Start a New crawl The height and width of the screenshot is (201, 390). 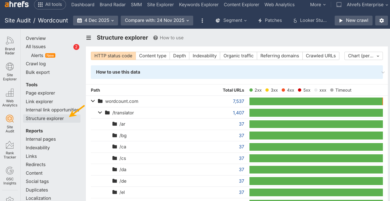353,20
